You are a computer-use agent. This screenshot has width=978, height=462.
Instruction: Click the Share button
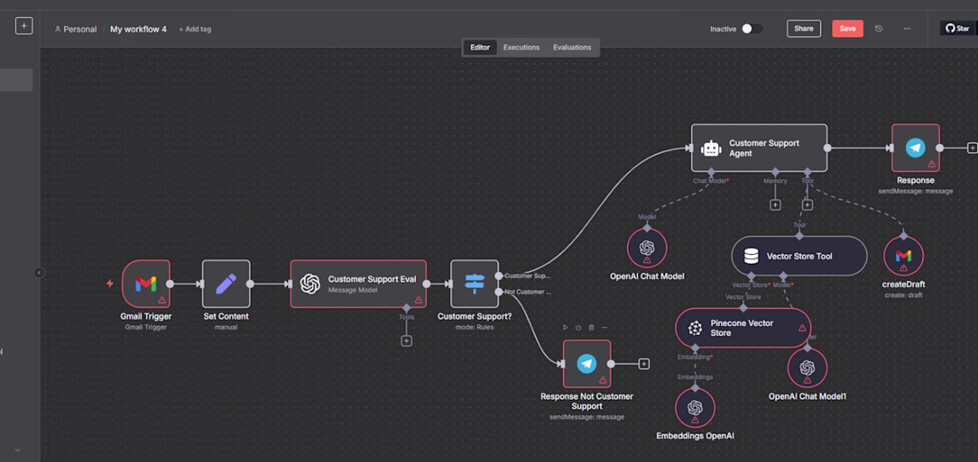pyautogui.click(x=804, y=28)
